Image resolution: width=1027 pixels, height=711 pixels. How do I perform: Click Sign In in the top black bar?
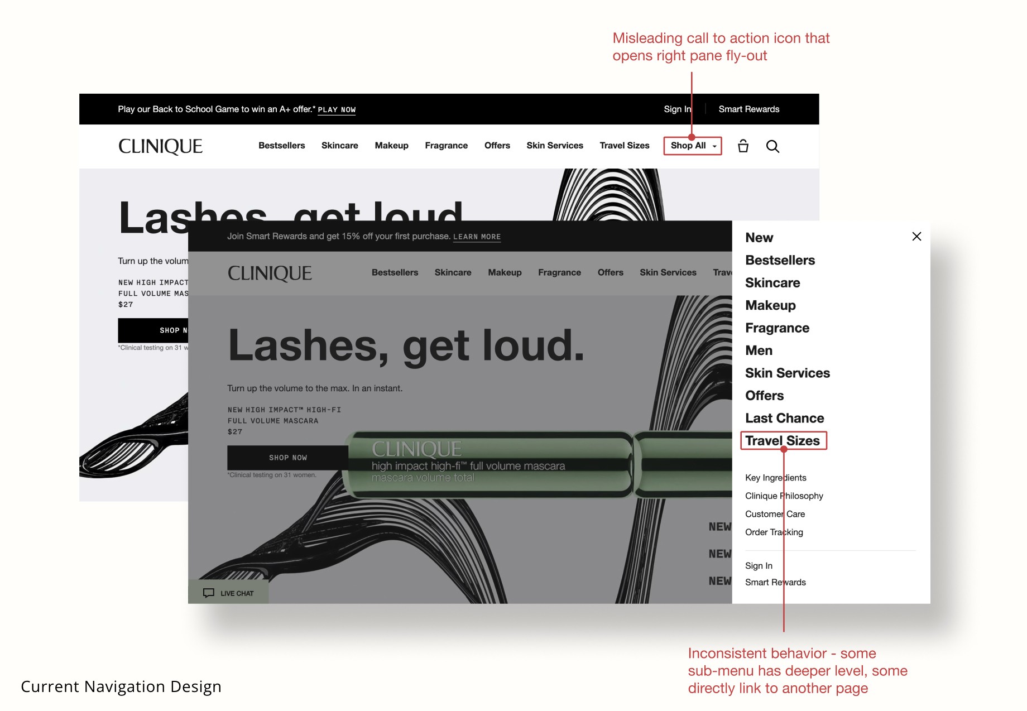click(678, 109)
